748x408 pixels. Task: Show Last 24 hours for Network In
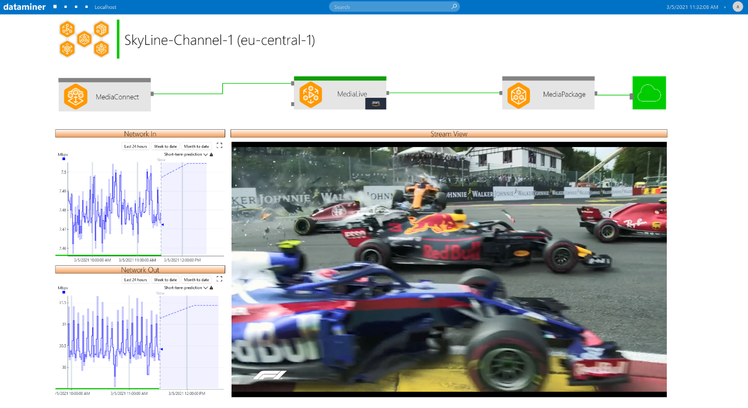pyautogui.click(x=136, y=146)
